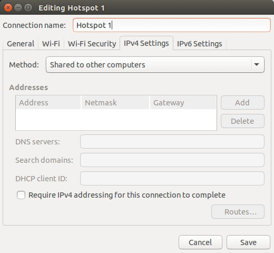Save the Hotspot 1 connection

[x=248, y=242]
